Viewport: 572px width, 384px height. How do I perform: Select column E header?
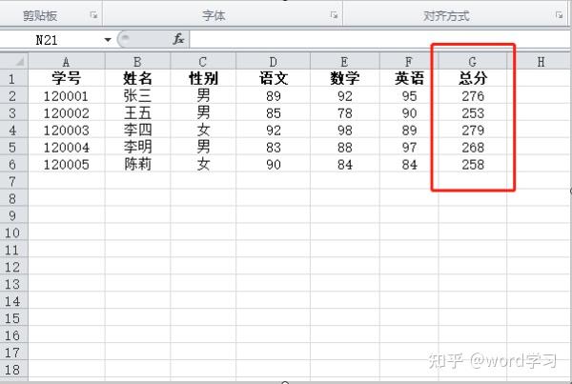345,61
